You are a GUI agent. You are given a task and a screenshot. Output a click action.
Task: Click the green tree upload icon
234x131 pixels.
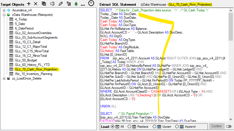pyautogui.click(x=76, y=4)
